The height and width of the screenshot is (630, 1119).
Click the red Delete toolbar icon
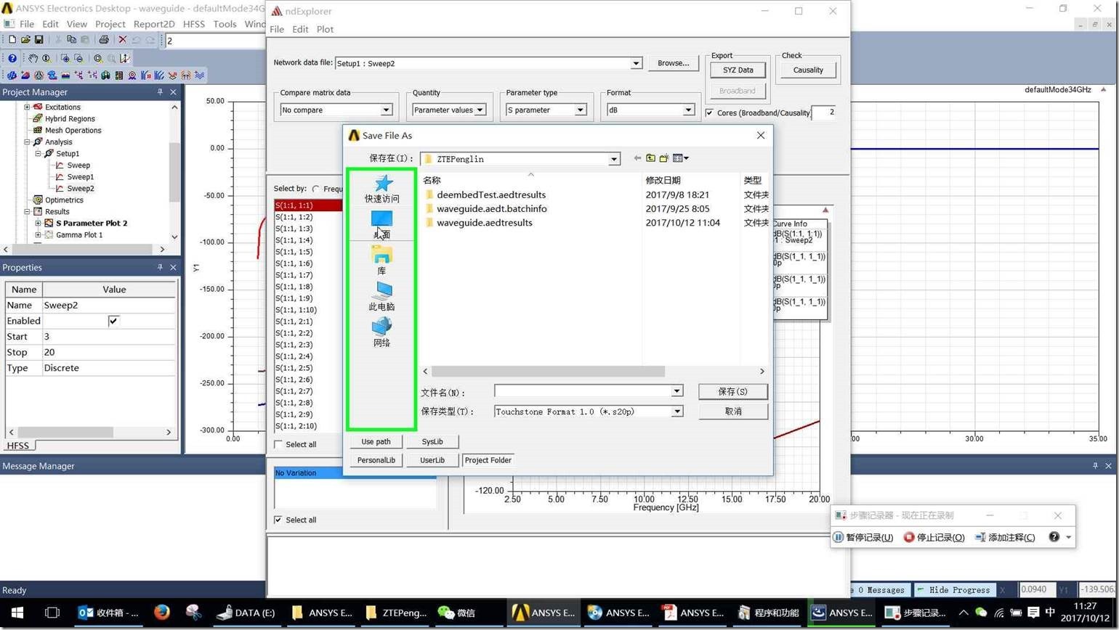(x=122, y=40)
